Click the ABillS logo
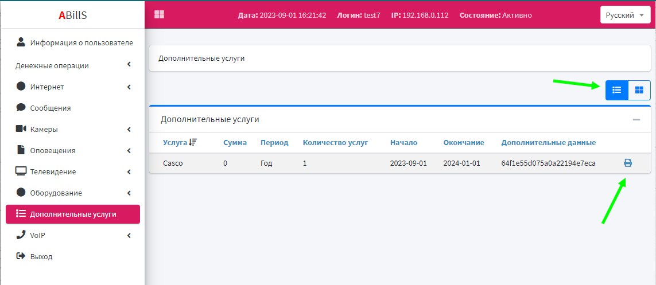Screen dimensions: 656x285 (x=73, y=15)
